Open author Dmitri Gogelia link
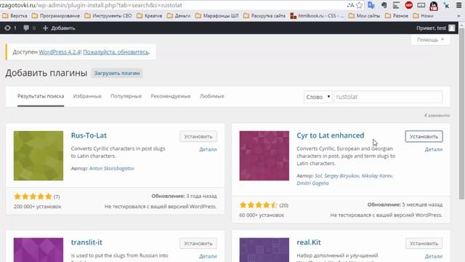The width and height of the screenshot is (465, 262). 312,183
